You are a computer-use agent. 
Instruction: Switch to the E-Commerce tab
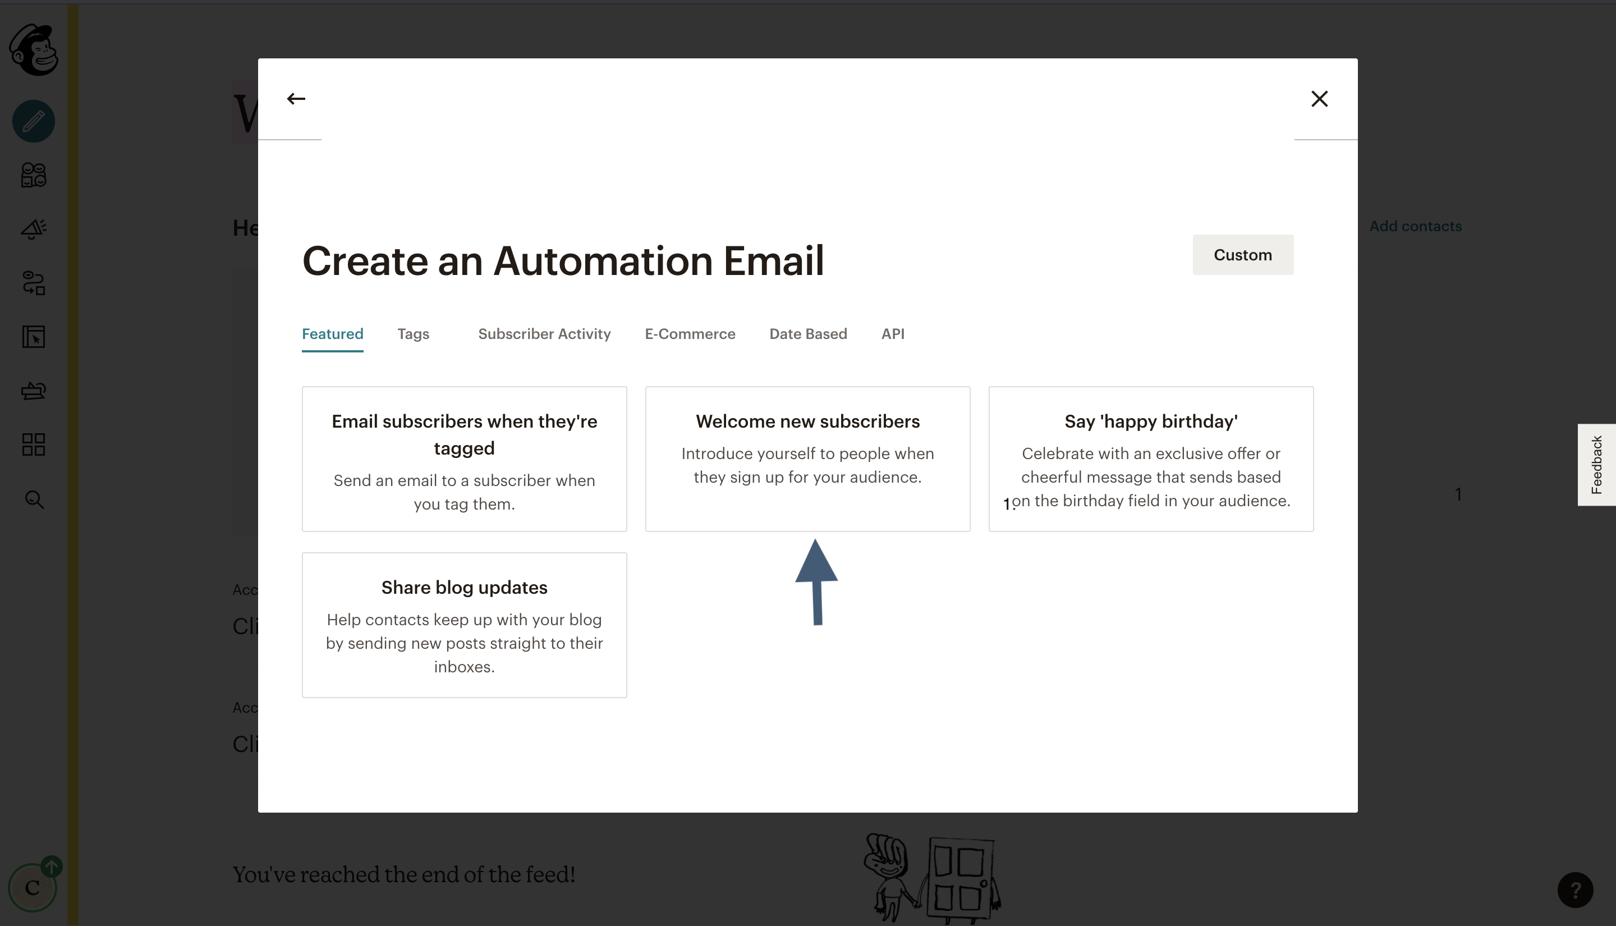(x=690, y=334)
